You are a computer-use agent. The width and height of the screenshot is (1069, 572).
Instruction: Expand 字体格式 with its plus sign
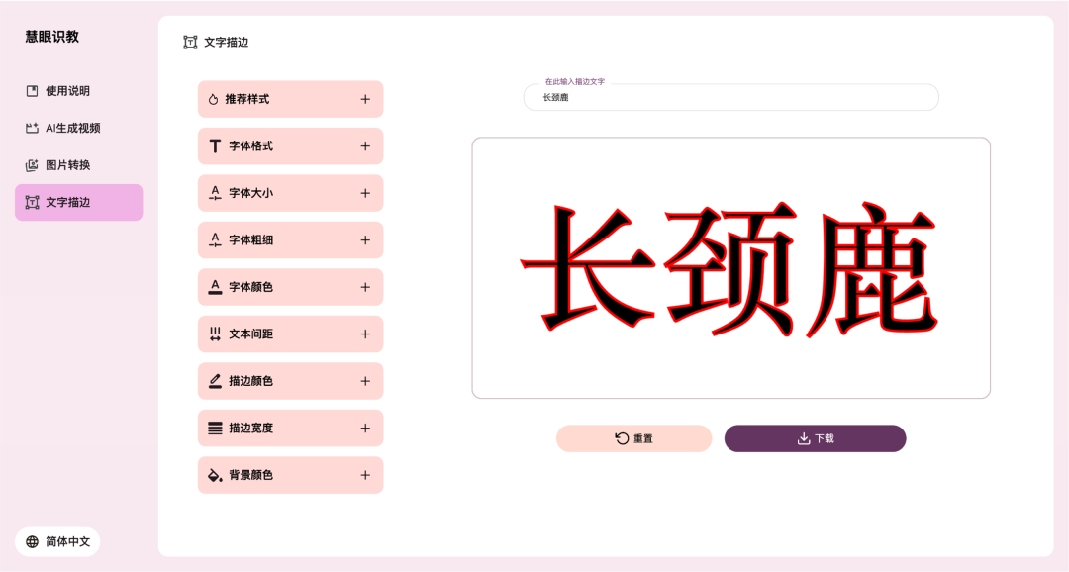(x=365, y=146)
